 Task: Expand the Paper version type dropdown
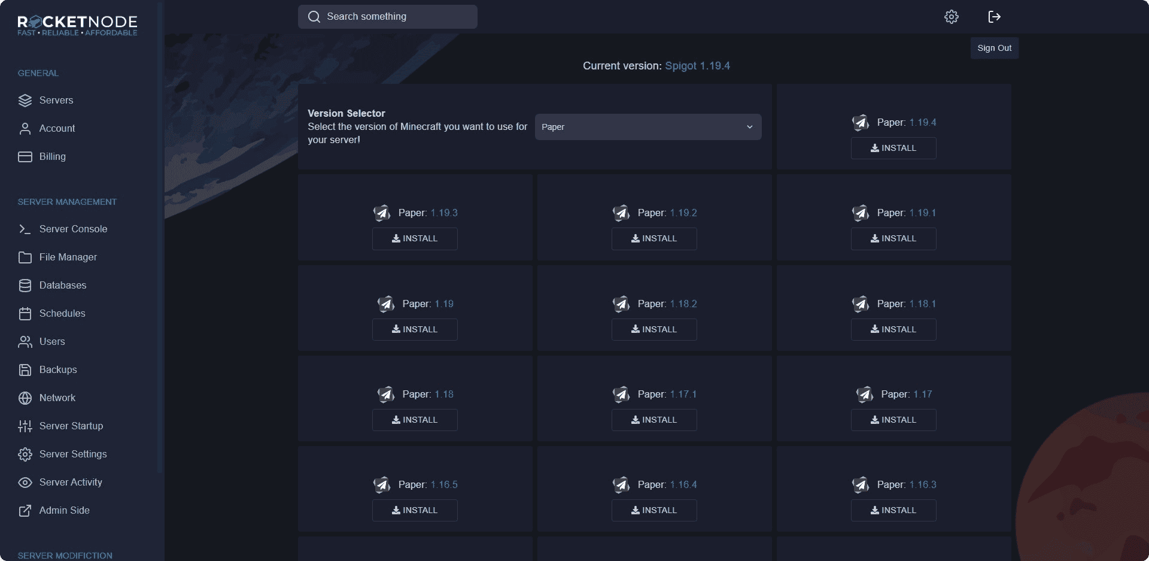[648, 127]
